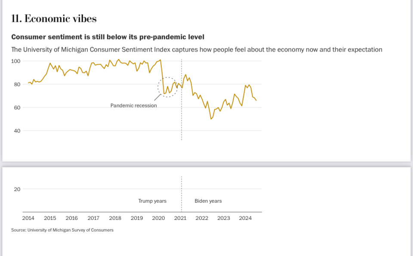This screenshot has width=413, height=256.
Task: Click the 2022 low point on the line
Action: 211,118
